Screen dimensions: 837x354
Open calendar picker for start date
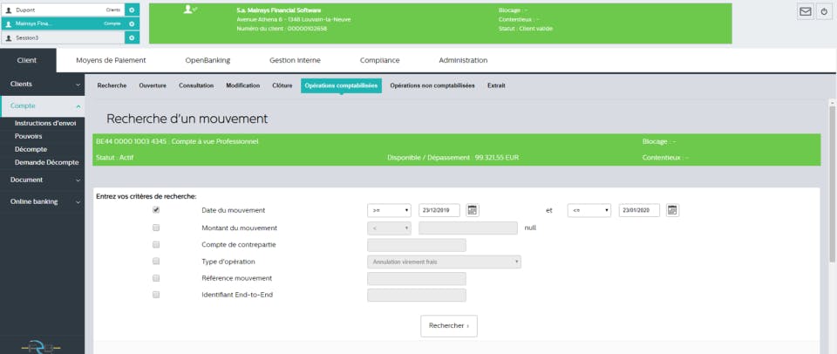[472, 210]
